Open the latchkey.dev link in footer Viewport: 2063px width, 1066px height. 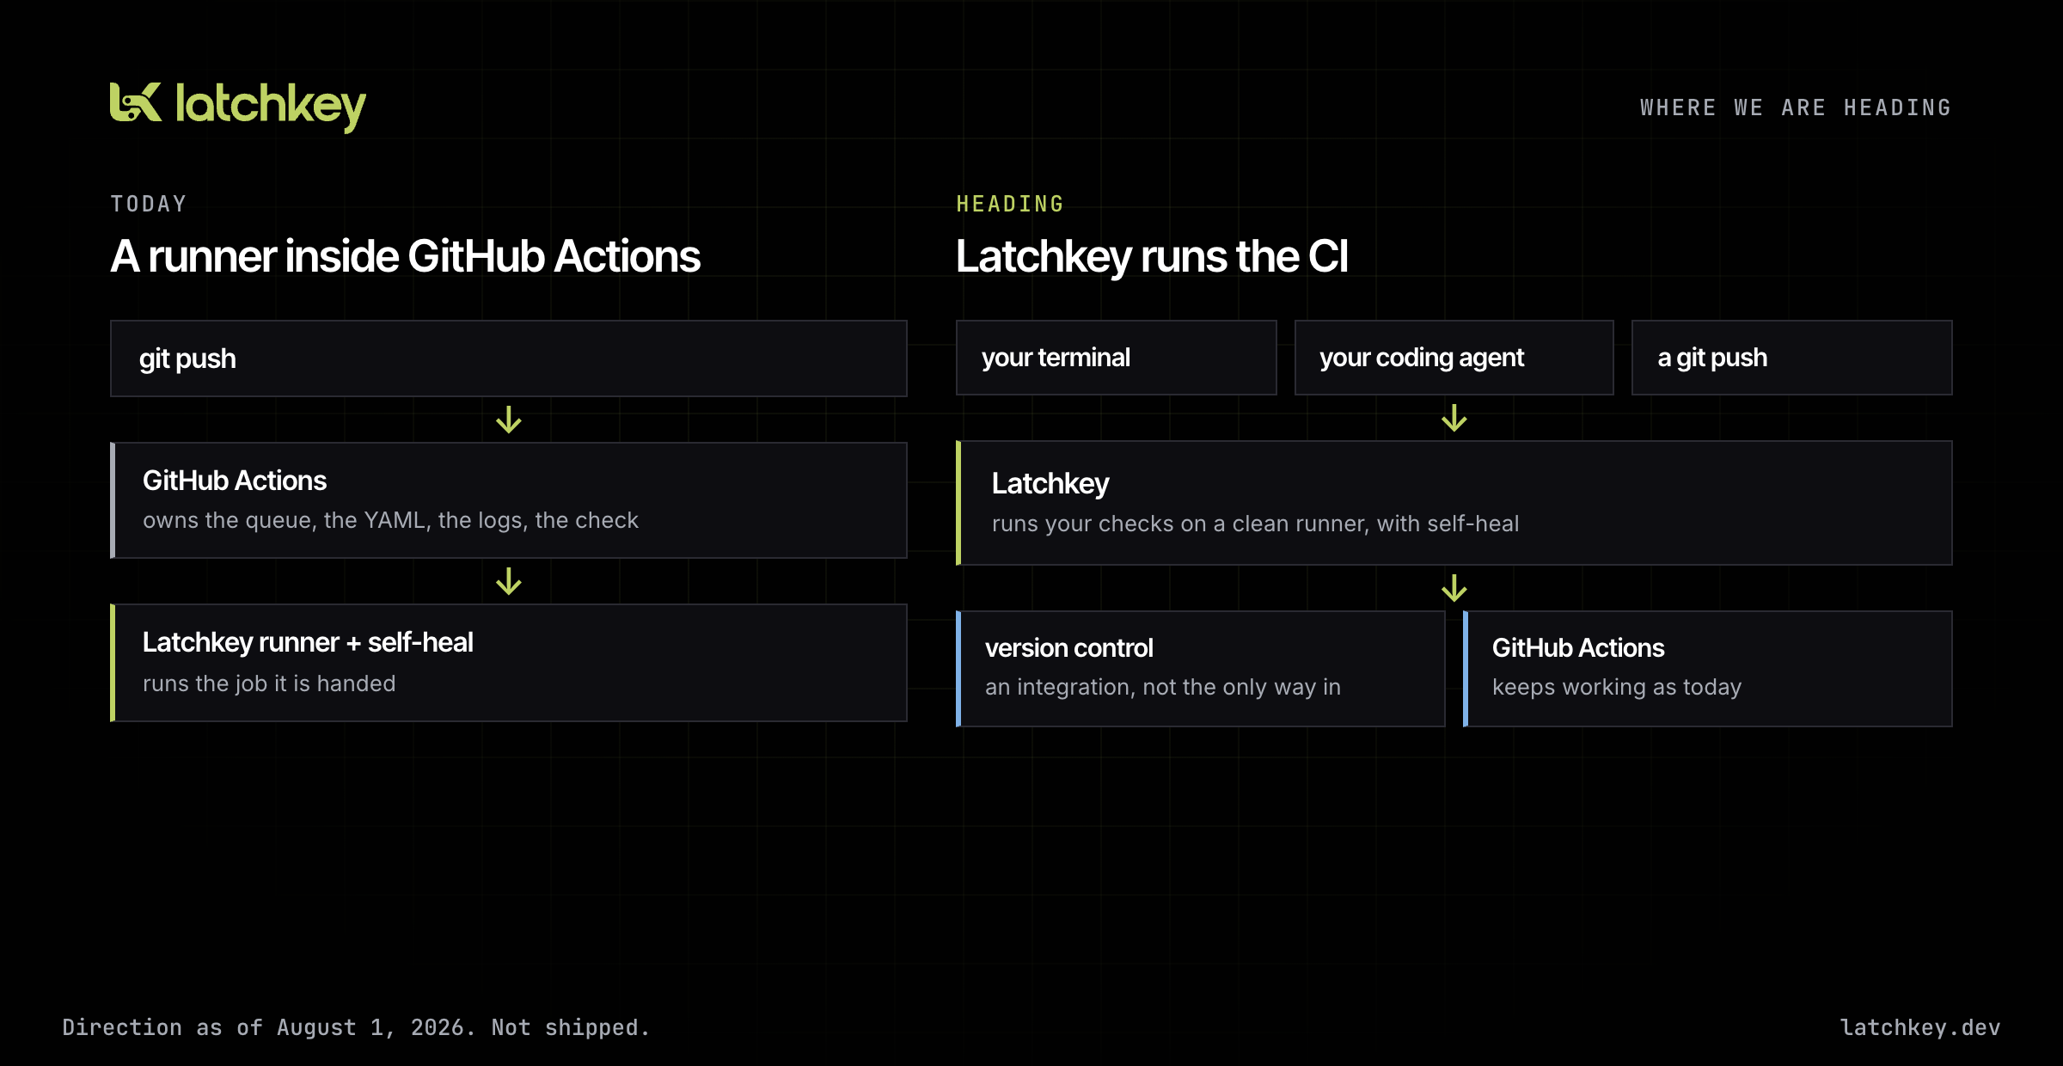pyautogui.click(x=1920, y=1027)
